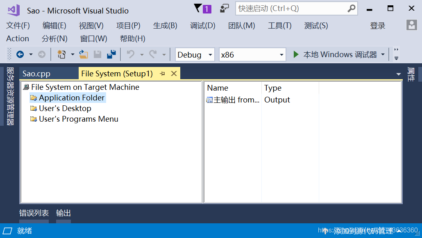Open the account avatar icon
The width and height of the screenshot is (422, 238).
click(411, 25)
